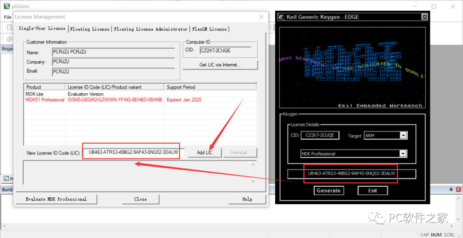Click the CAP indicator in status bar

424,235
